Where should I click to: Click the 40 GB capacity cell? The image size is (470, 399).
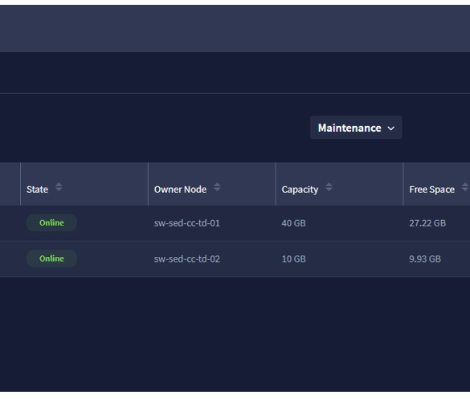tap(293, 223)
